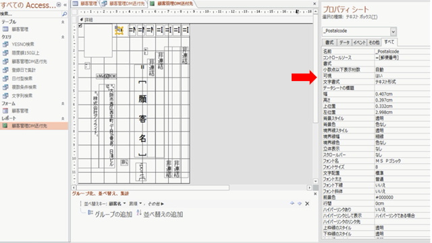Move sort key up with arrow icon
The image size is (432, 243).
tap(292, 203)
